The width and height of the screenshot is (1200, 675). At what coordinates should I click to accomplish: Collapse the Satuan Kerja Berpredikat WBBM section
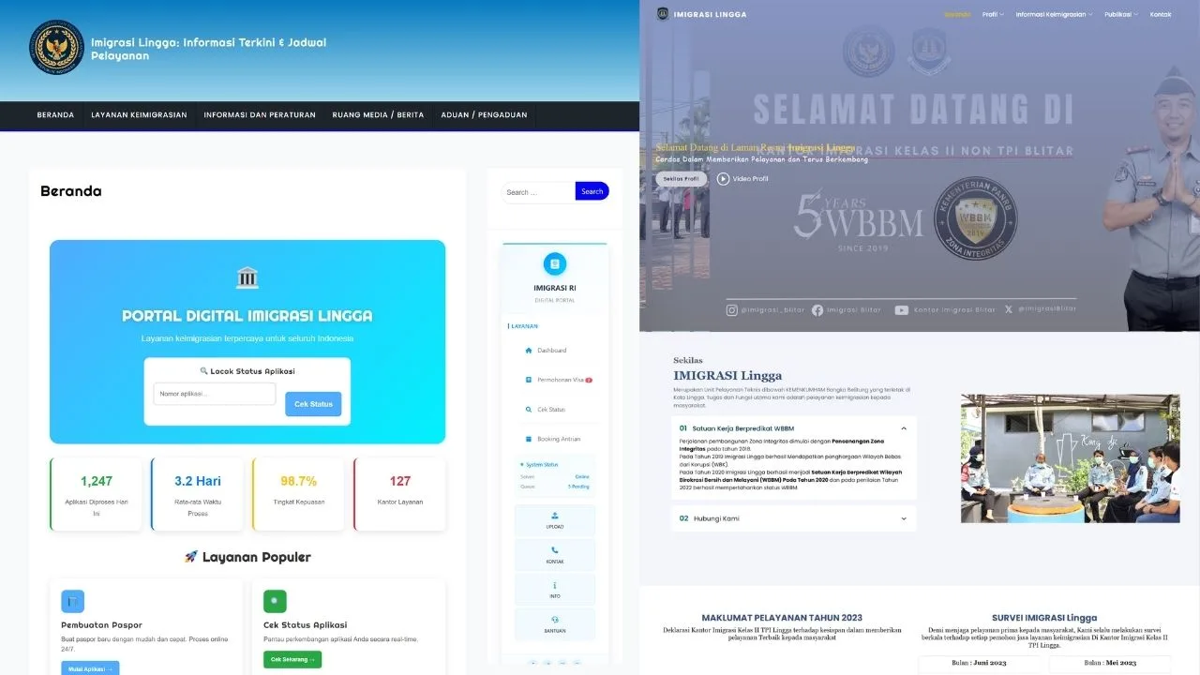click(904, 428)
